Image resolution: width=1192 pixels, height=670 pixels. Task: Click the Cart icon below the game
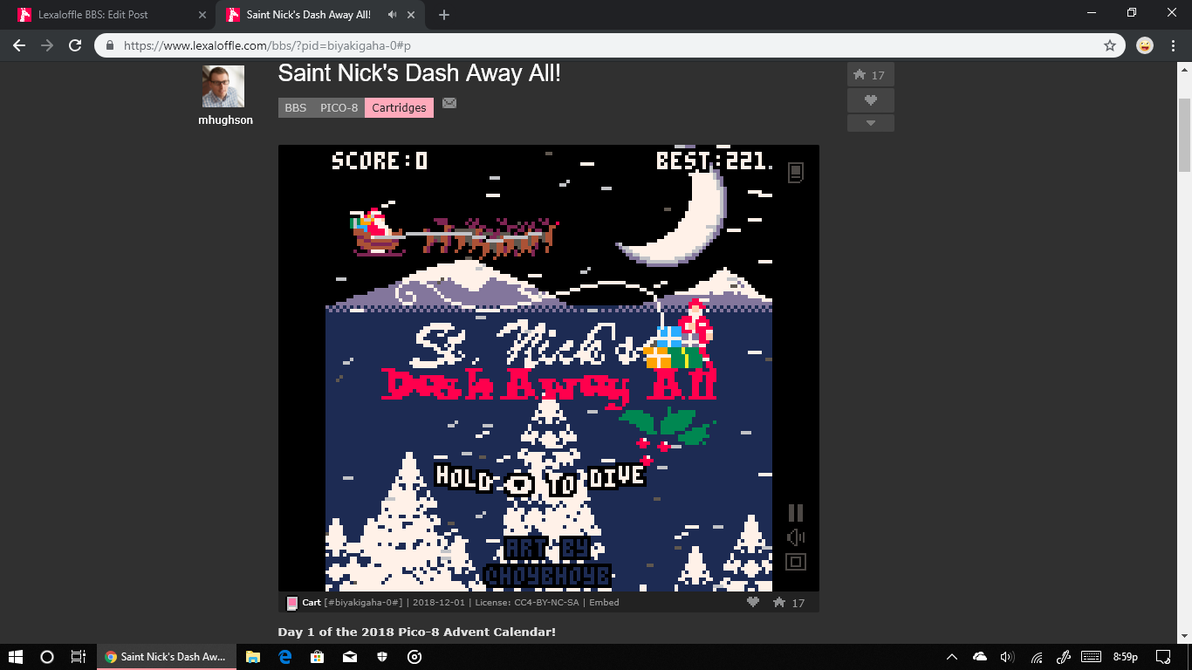[292, 603]
